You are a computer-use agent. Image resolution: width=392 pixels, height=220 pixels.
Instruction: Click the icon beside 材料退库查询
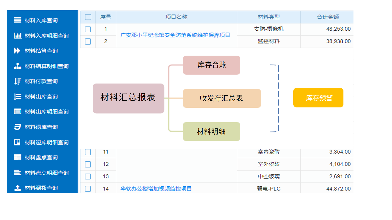coord(17,127)
